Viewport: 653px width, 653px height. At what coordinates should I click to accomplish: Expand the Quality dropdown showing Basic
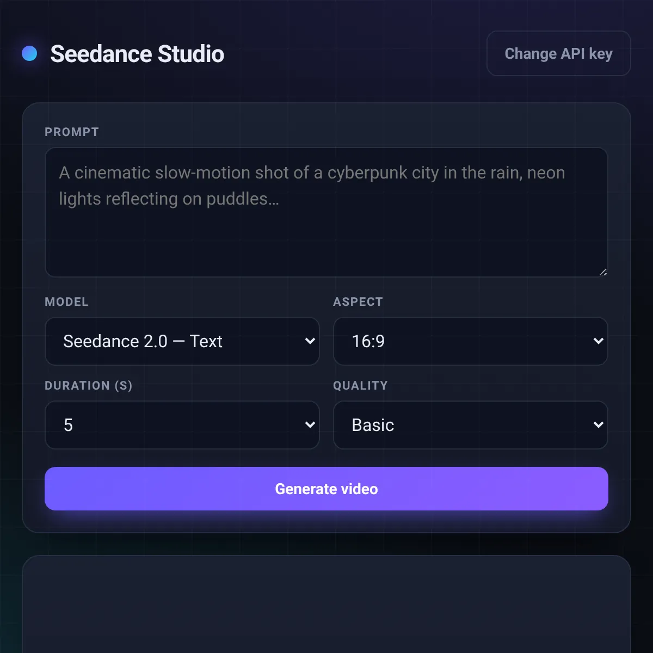tap(470, 425)
